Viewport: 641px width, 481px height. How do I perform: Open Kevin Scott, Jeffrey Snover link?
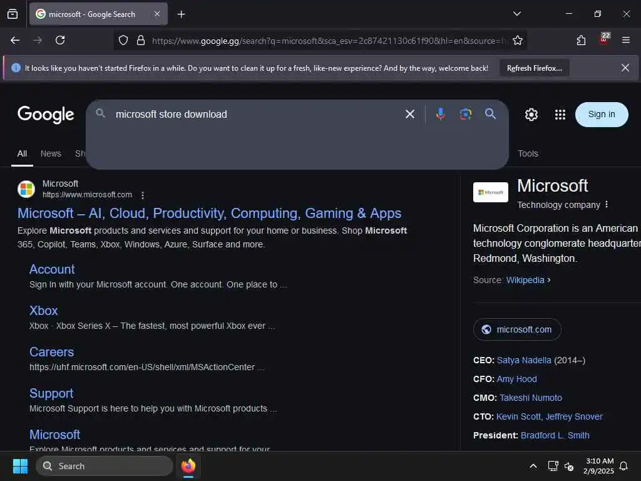click(549, 416)
